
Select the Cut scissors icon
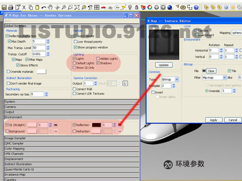[24, 7]
